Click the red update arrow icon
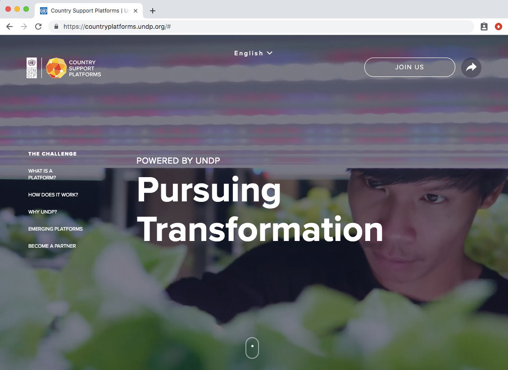This screenshot has height=370, width=508. coord(499,27)
